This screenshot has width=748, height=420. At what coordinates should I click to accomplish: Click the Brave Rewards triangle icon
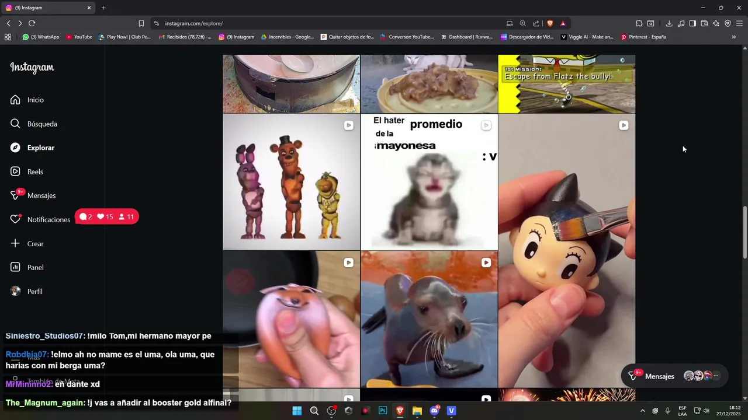click(563, 23)
